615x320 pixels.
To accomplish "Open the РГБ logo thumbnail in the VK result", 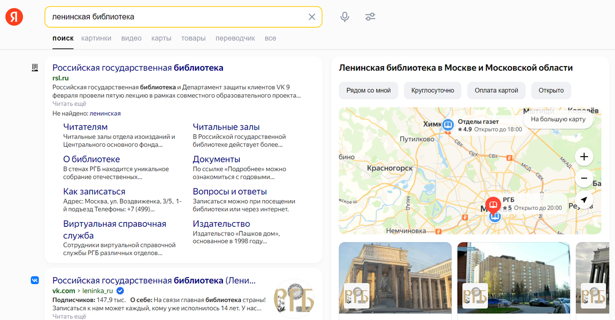I will click(294, 299).
